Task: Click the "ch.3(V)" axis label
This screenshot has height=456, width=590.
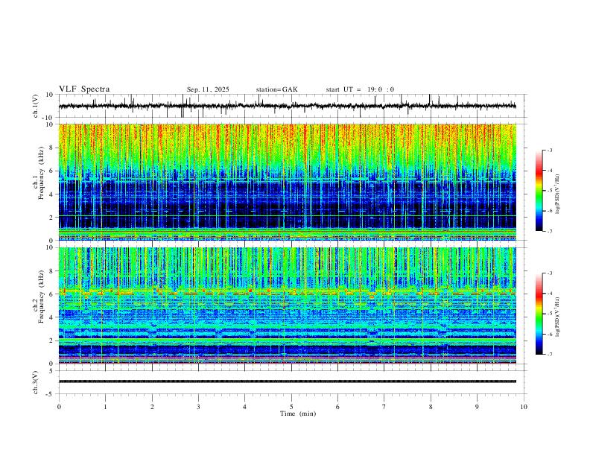Action: coord(36,382)
